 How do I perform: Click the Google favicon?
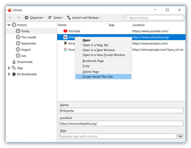(x=65, y=50)
